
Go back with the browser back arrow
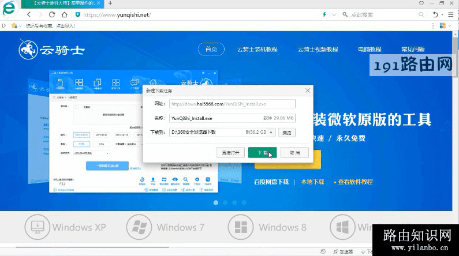tap(29, 14)
